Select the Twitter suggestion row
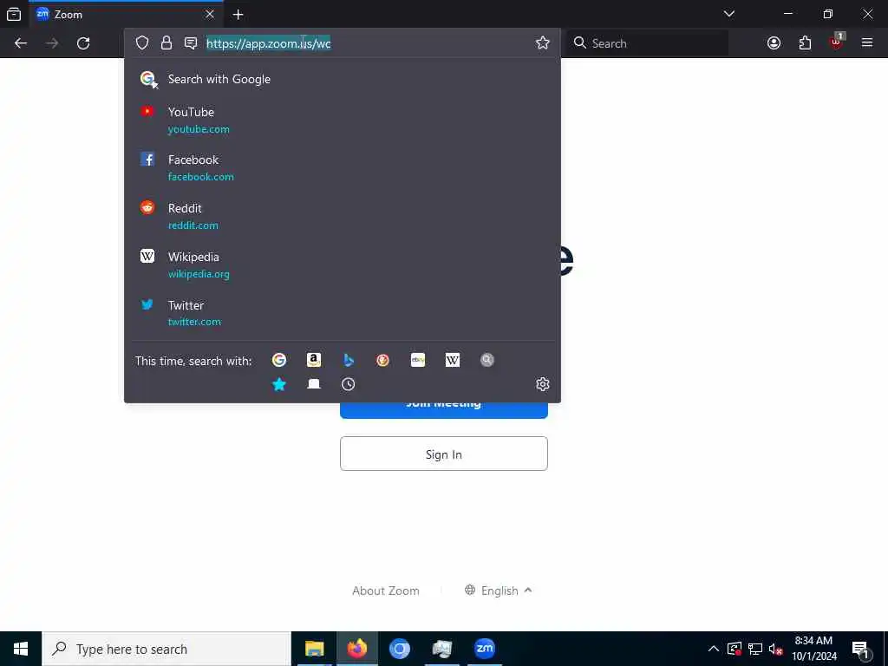The image size is (888, 666). click(343, 313)
